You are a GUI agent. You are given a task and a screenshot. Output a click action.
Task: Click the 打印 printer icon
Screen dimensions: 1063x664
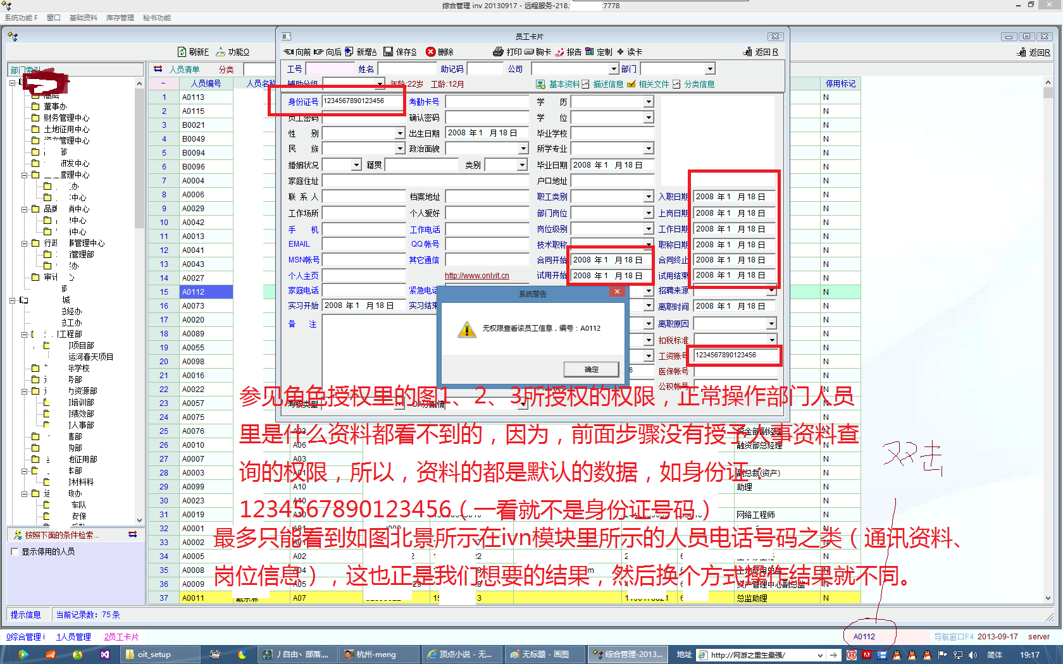click(x=498, y=52)
